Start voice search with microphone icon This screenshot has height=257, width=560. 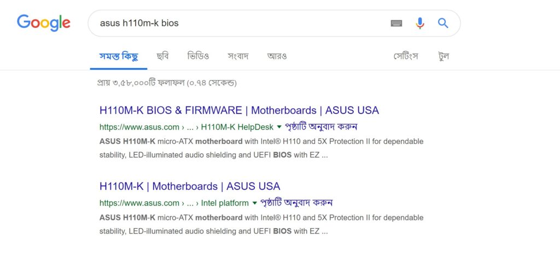(420, 23)
